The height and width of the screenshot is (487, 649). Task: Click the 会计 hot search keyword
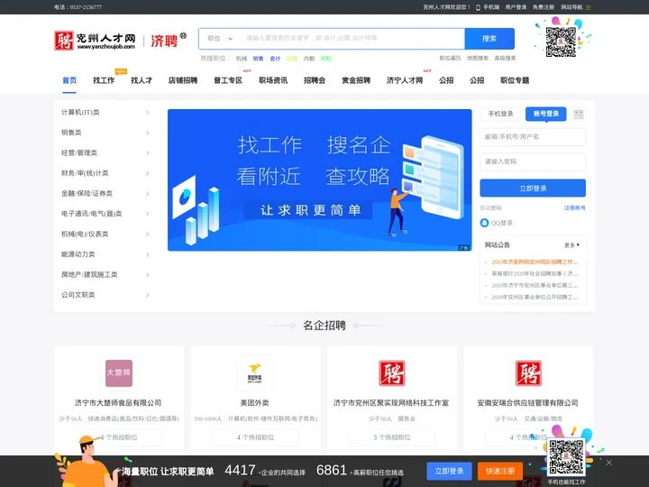pos(275,59)
